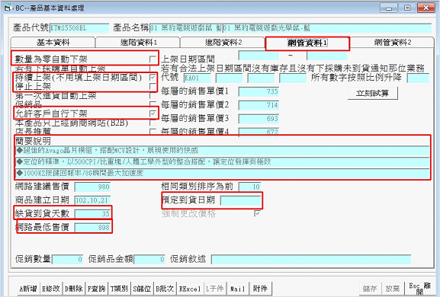Select the 網管資料2 tab
This screenshot has height=297, width=440.
coord(392,43)
